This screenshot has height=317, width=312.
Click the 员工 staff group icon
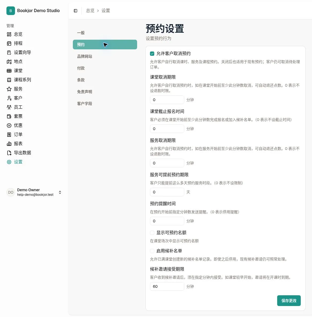[x=9, y=107]
